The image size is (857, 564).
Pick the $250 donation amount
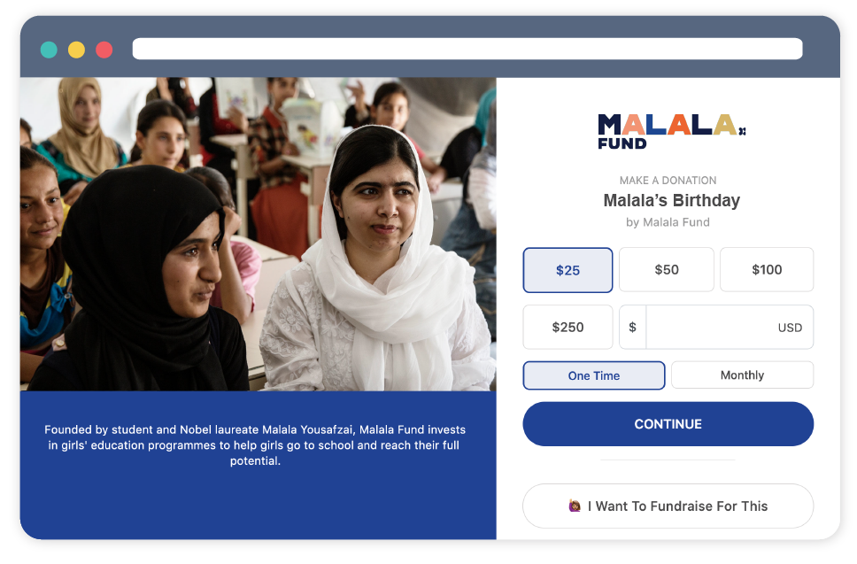[x=567, y=327]
